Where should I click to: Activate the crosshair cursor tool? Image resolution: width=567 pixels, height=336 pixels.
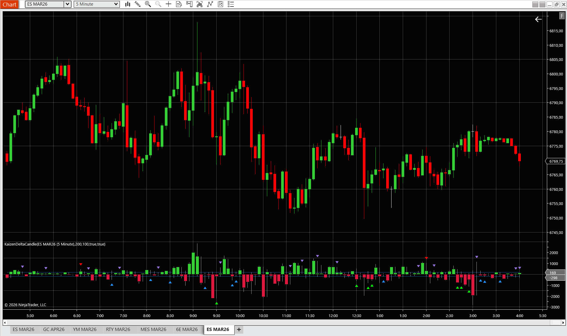pos(168,4)
